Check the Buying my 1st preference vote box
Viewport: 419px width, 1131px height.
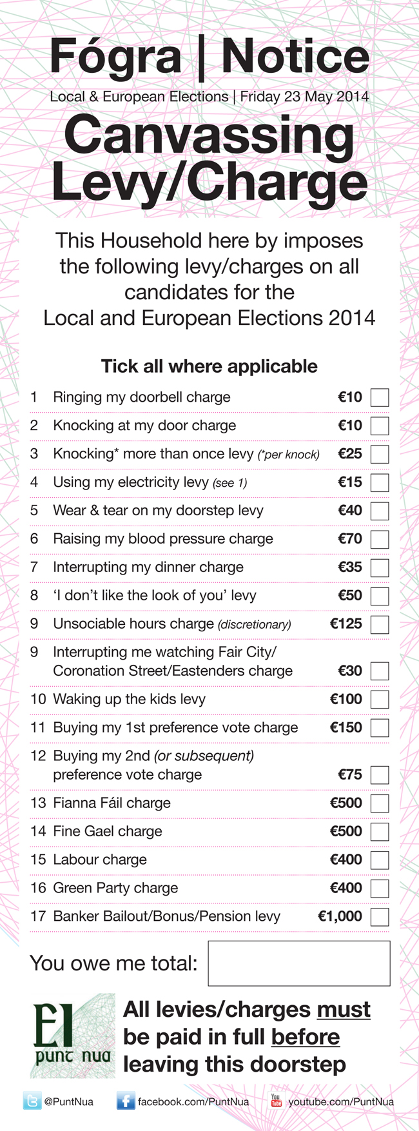click(380, 728)
